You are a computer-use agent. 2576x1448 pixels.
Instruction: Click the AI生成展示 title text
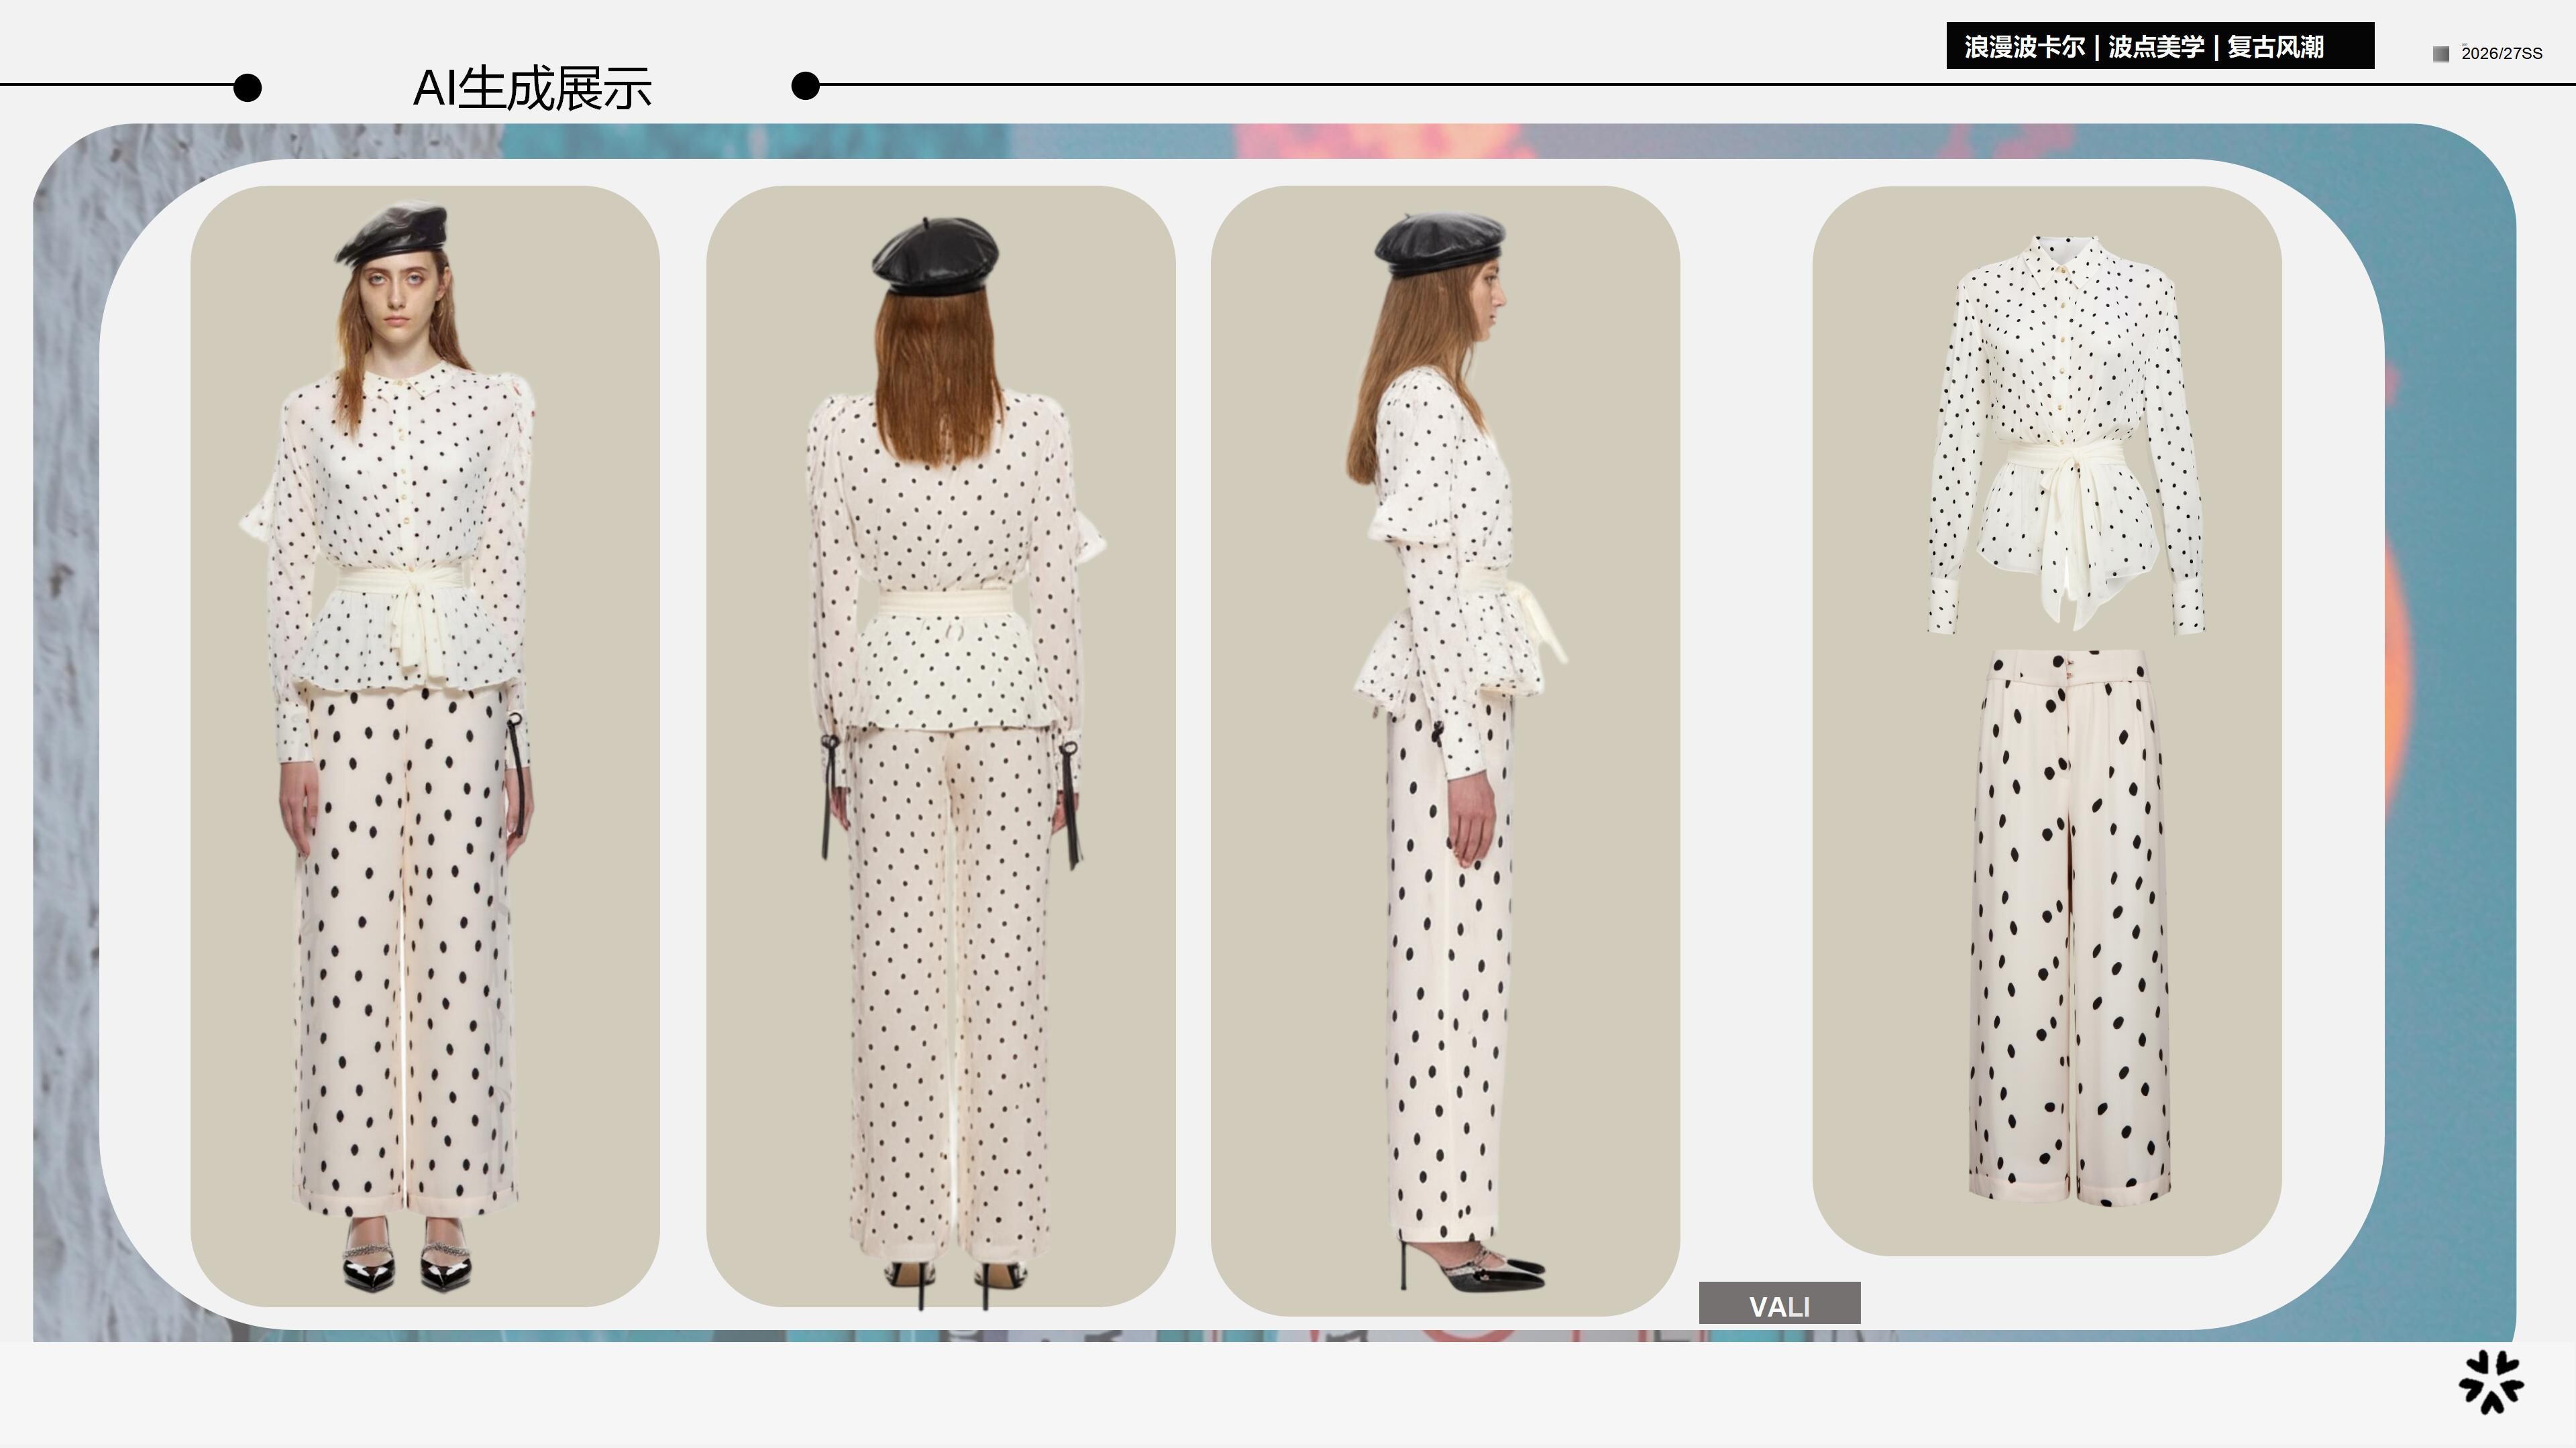pyautogui.click(x=532, y=88)
